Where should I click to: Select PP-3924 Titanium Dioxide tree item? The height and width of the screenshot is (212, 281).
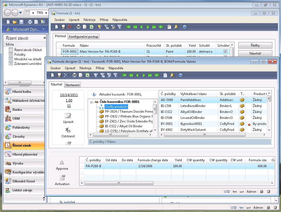coord(129,111)
